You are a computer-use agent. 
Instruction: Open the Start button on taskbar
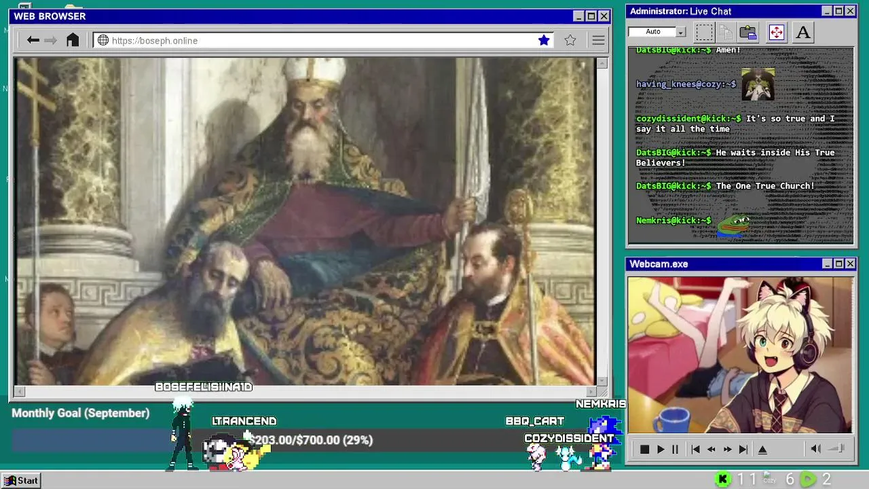(21, 480)
